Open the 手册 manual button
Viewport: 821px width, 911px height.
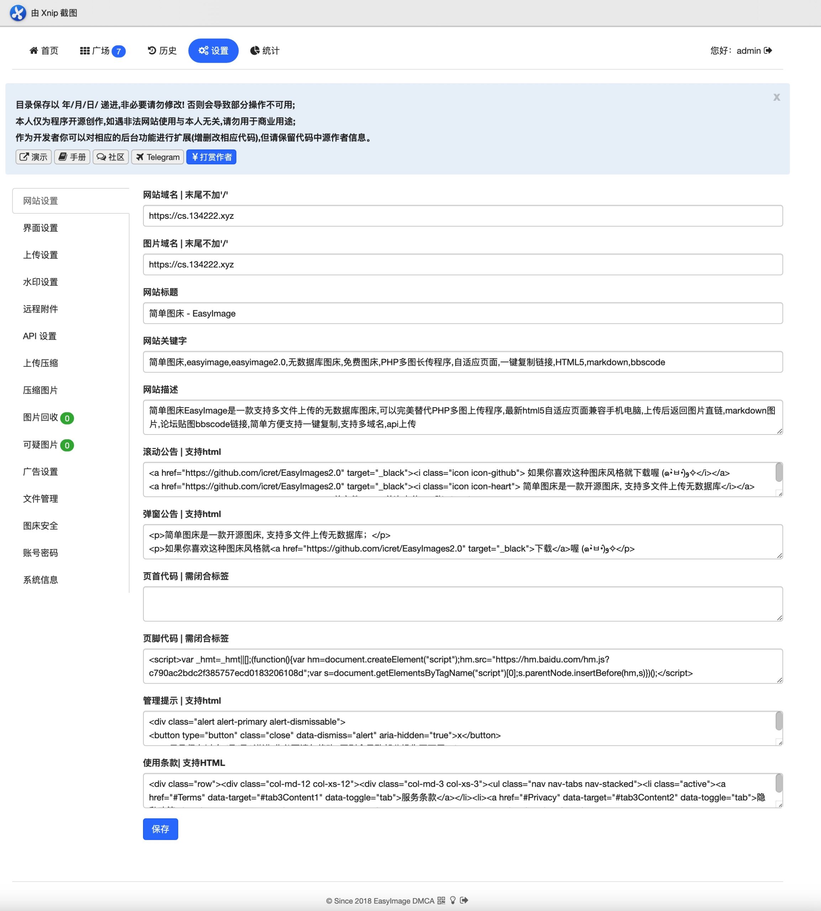[72, 157]
